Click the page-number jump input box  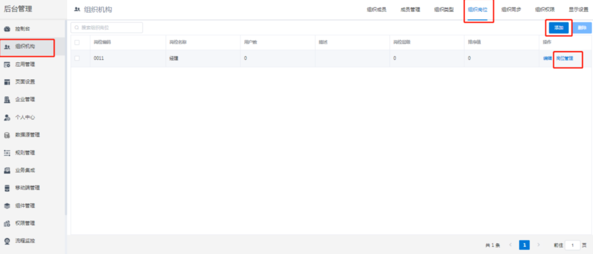pos(573,245)
